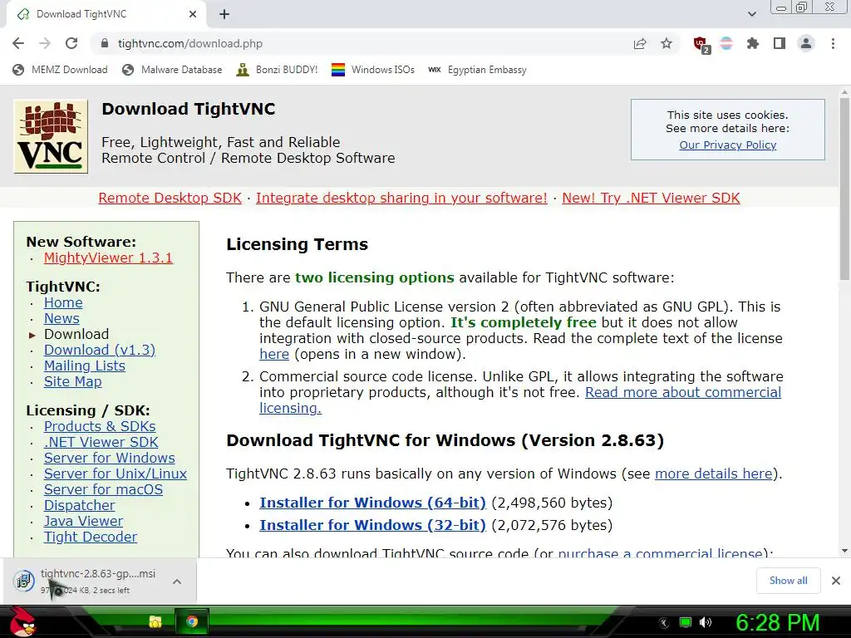Screen dimensions: 851x638
Task: Open the Egyptian Embassy bookmark
Action: click(x=477, y=70)
